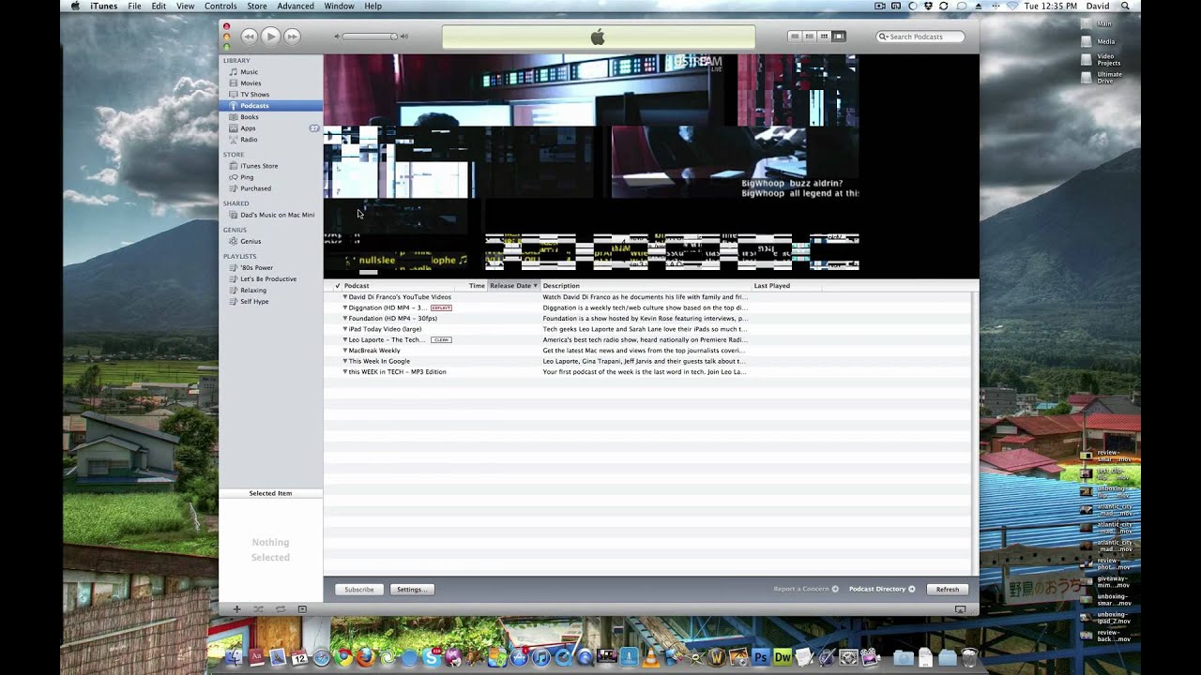Toggle shuffle at sidebar bottom

point(258,609)
